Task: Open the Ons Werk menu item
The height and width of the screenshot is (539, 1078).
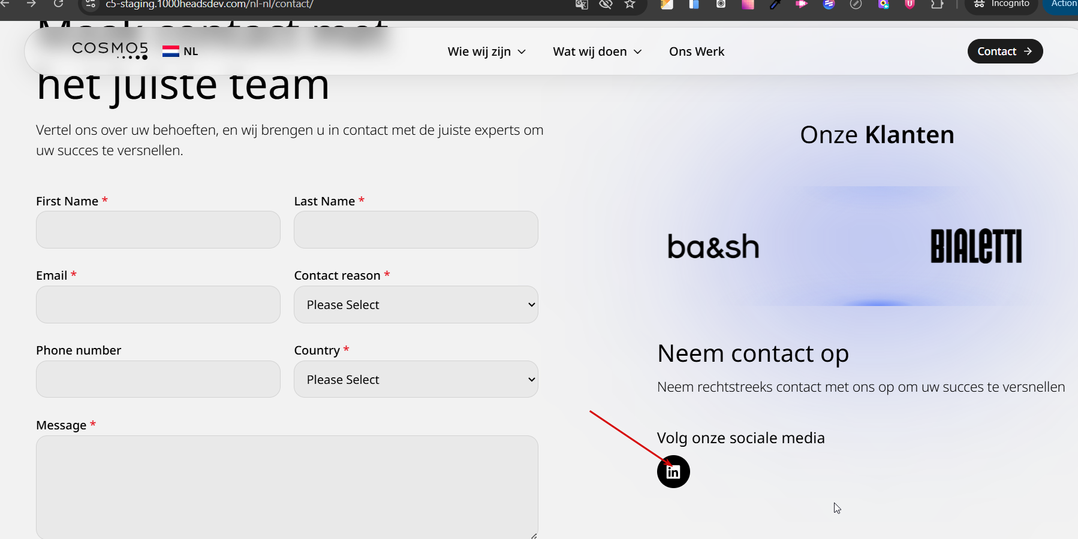Action: 697,52
